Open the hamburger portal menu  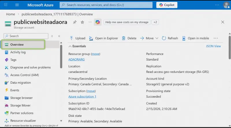coord(17,5)
